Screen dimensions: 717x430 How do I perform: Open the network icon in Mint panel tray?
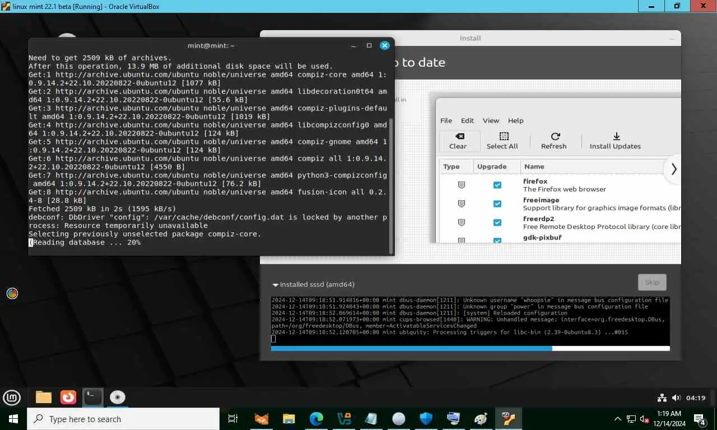tap(662, 398)
